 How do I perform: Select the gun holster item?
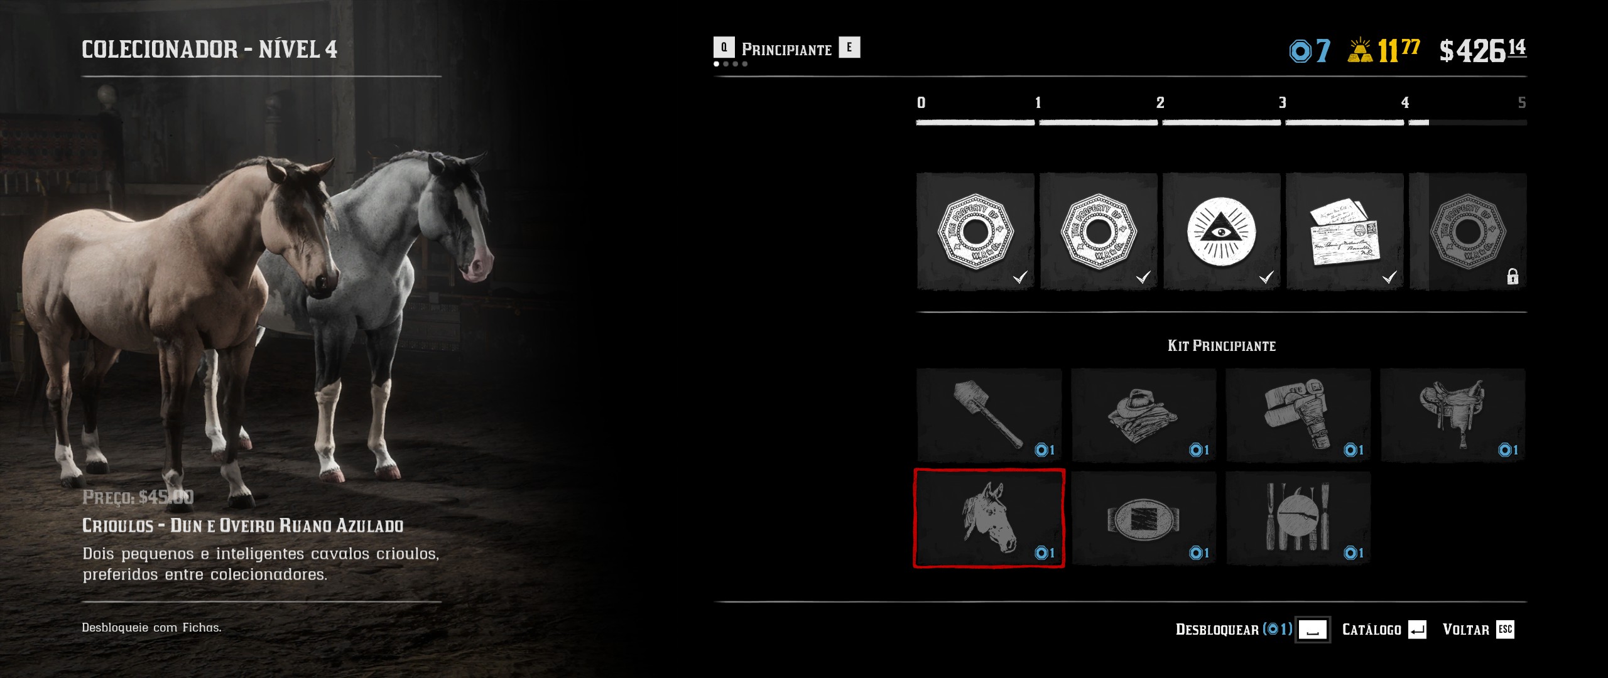tap(1298, 415)
